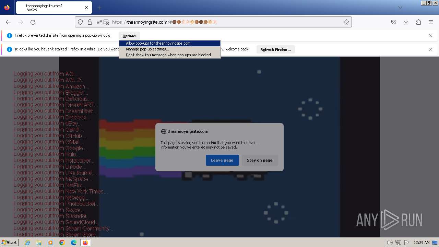Open File Explorer folder icon in the taskbar
This screenshot has width=439, height=247.
tap(39, 243)
